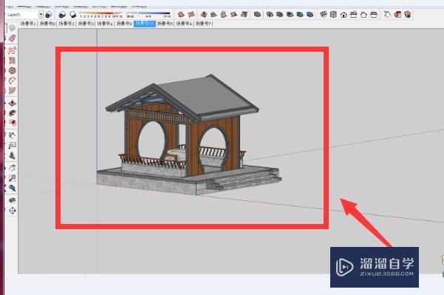Select the Subtract solid tool

[290, 14]
